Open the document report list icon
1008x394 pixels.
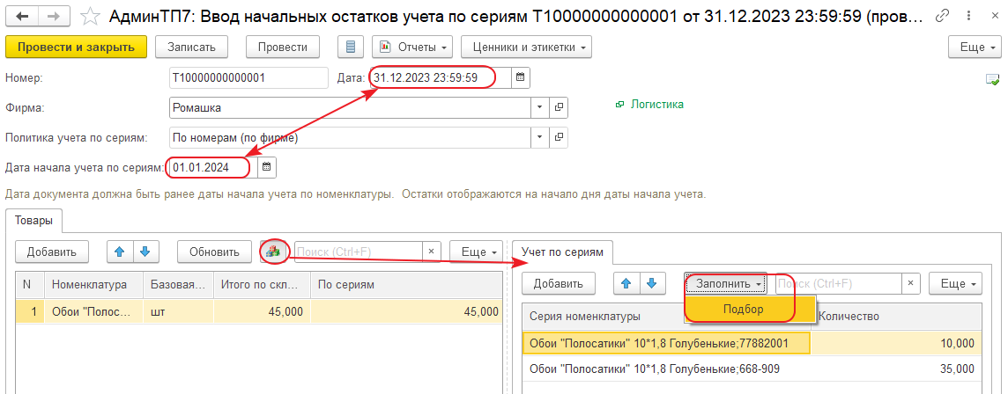pos(352,47)
